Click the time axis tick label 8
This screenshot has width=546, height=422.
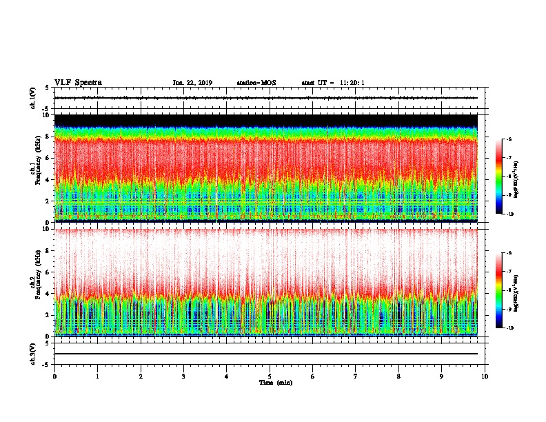pyautogui.click(x=398, y=376)
